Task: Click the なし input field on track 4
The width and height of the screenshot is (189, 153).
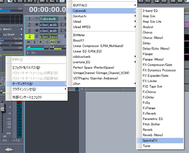Action: [46, 53]
